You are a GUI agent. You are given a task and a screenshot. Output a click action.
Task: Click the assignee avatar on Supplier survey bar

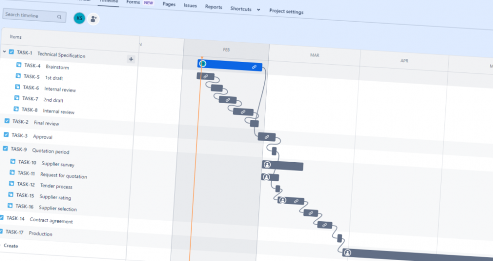click(x=267, y=165)
